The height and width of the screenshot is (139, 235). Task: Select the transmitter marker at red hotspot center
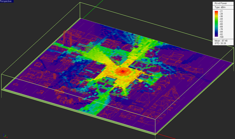tap(123, 71)
